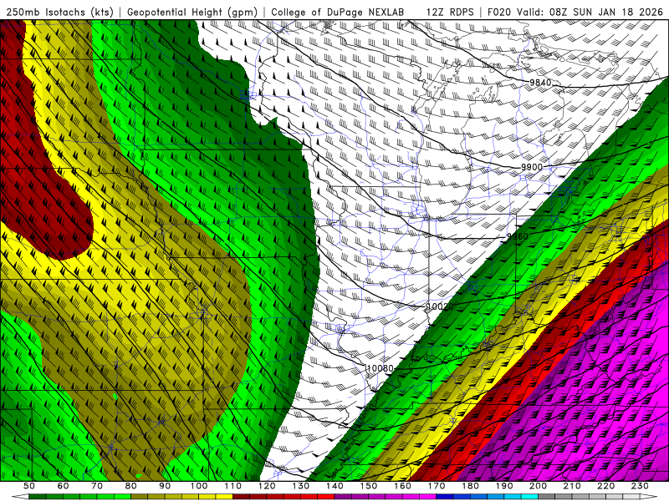Click the '190' colorbar scale label

(504, 486)
